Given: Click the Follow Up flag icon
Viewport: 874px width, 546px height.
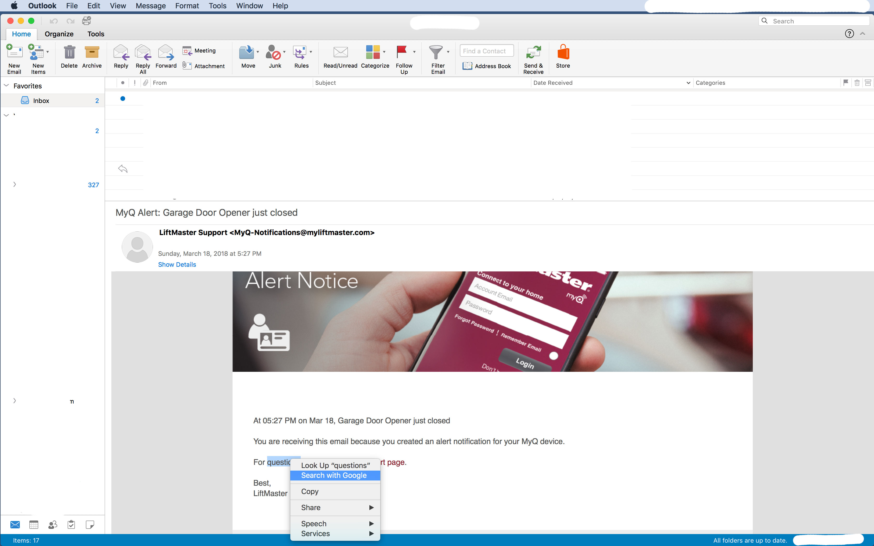Looking at the screenshot, I should tap(402, 52).
